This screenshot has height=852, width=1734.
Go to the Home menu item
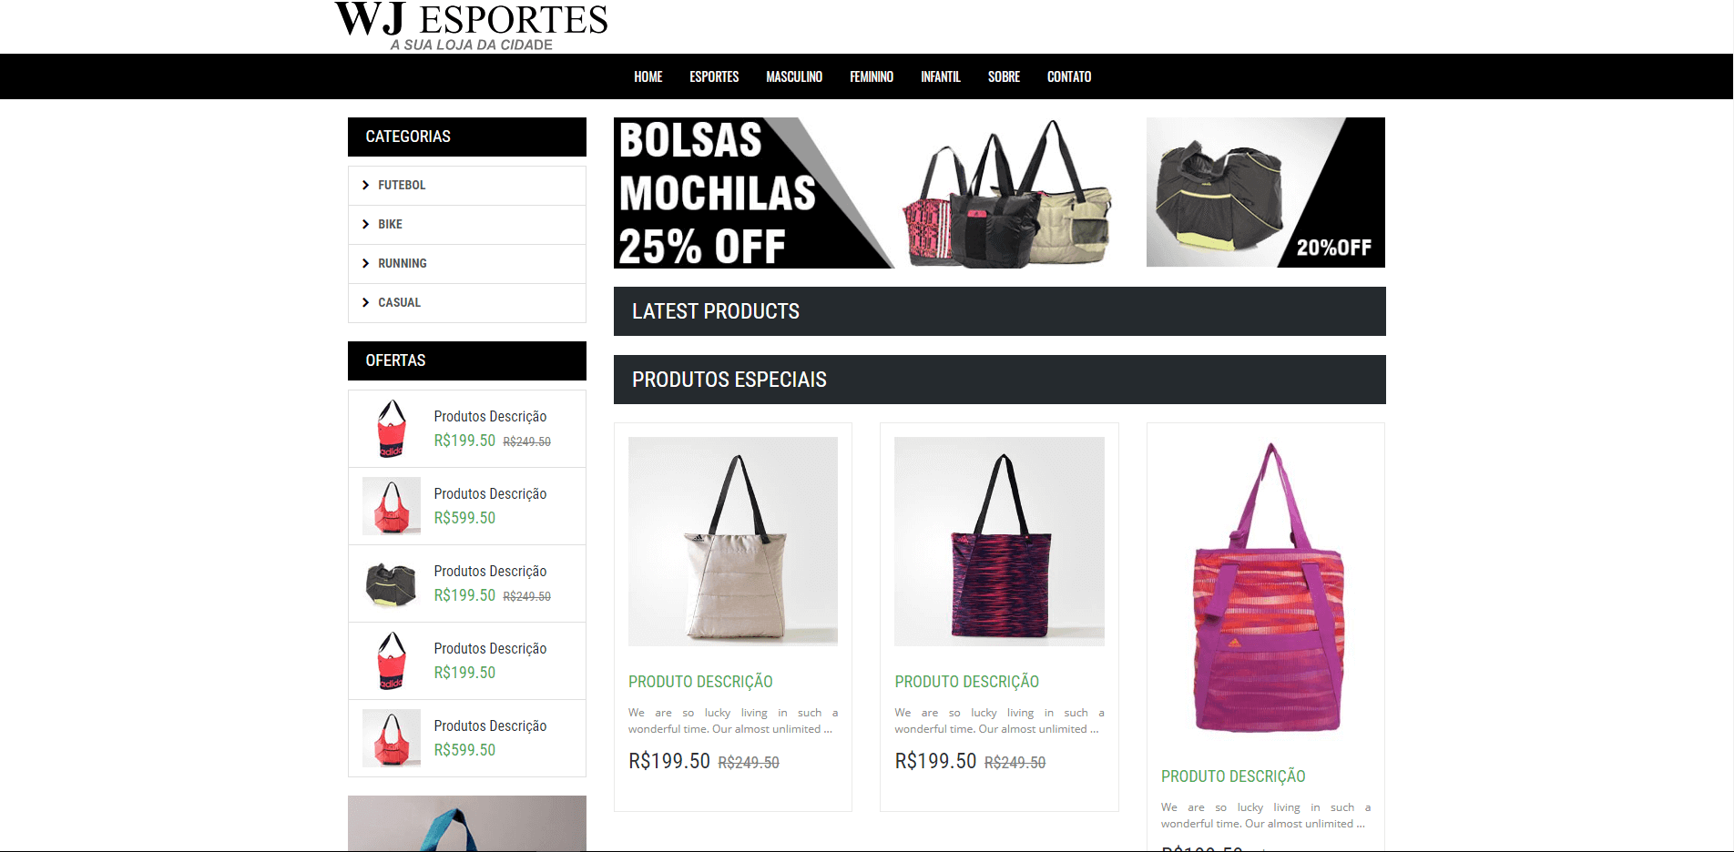(x=648, y=76)
